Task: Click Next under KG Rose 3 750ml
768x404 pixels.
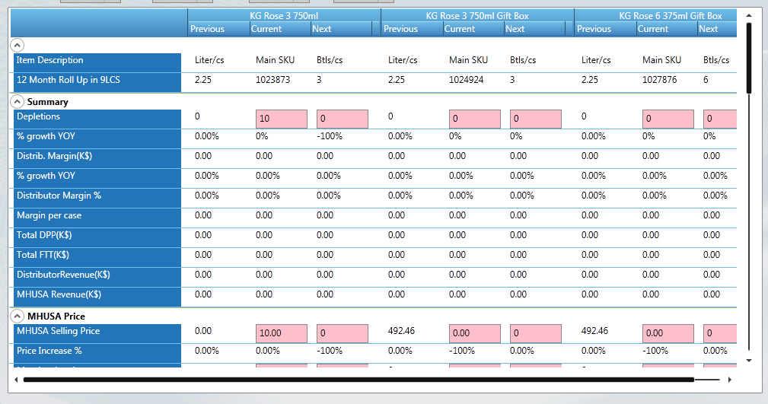Action: 342,29
